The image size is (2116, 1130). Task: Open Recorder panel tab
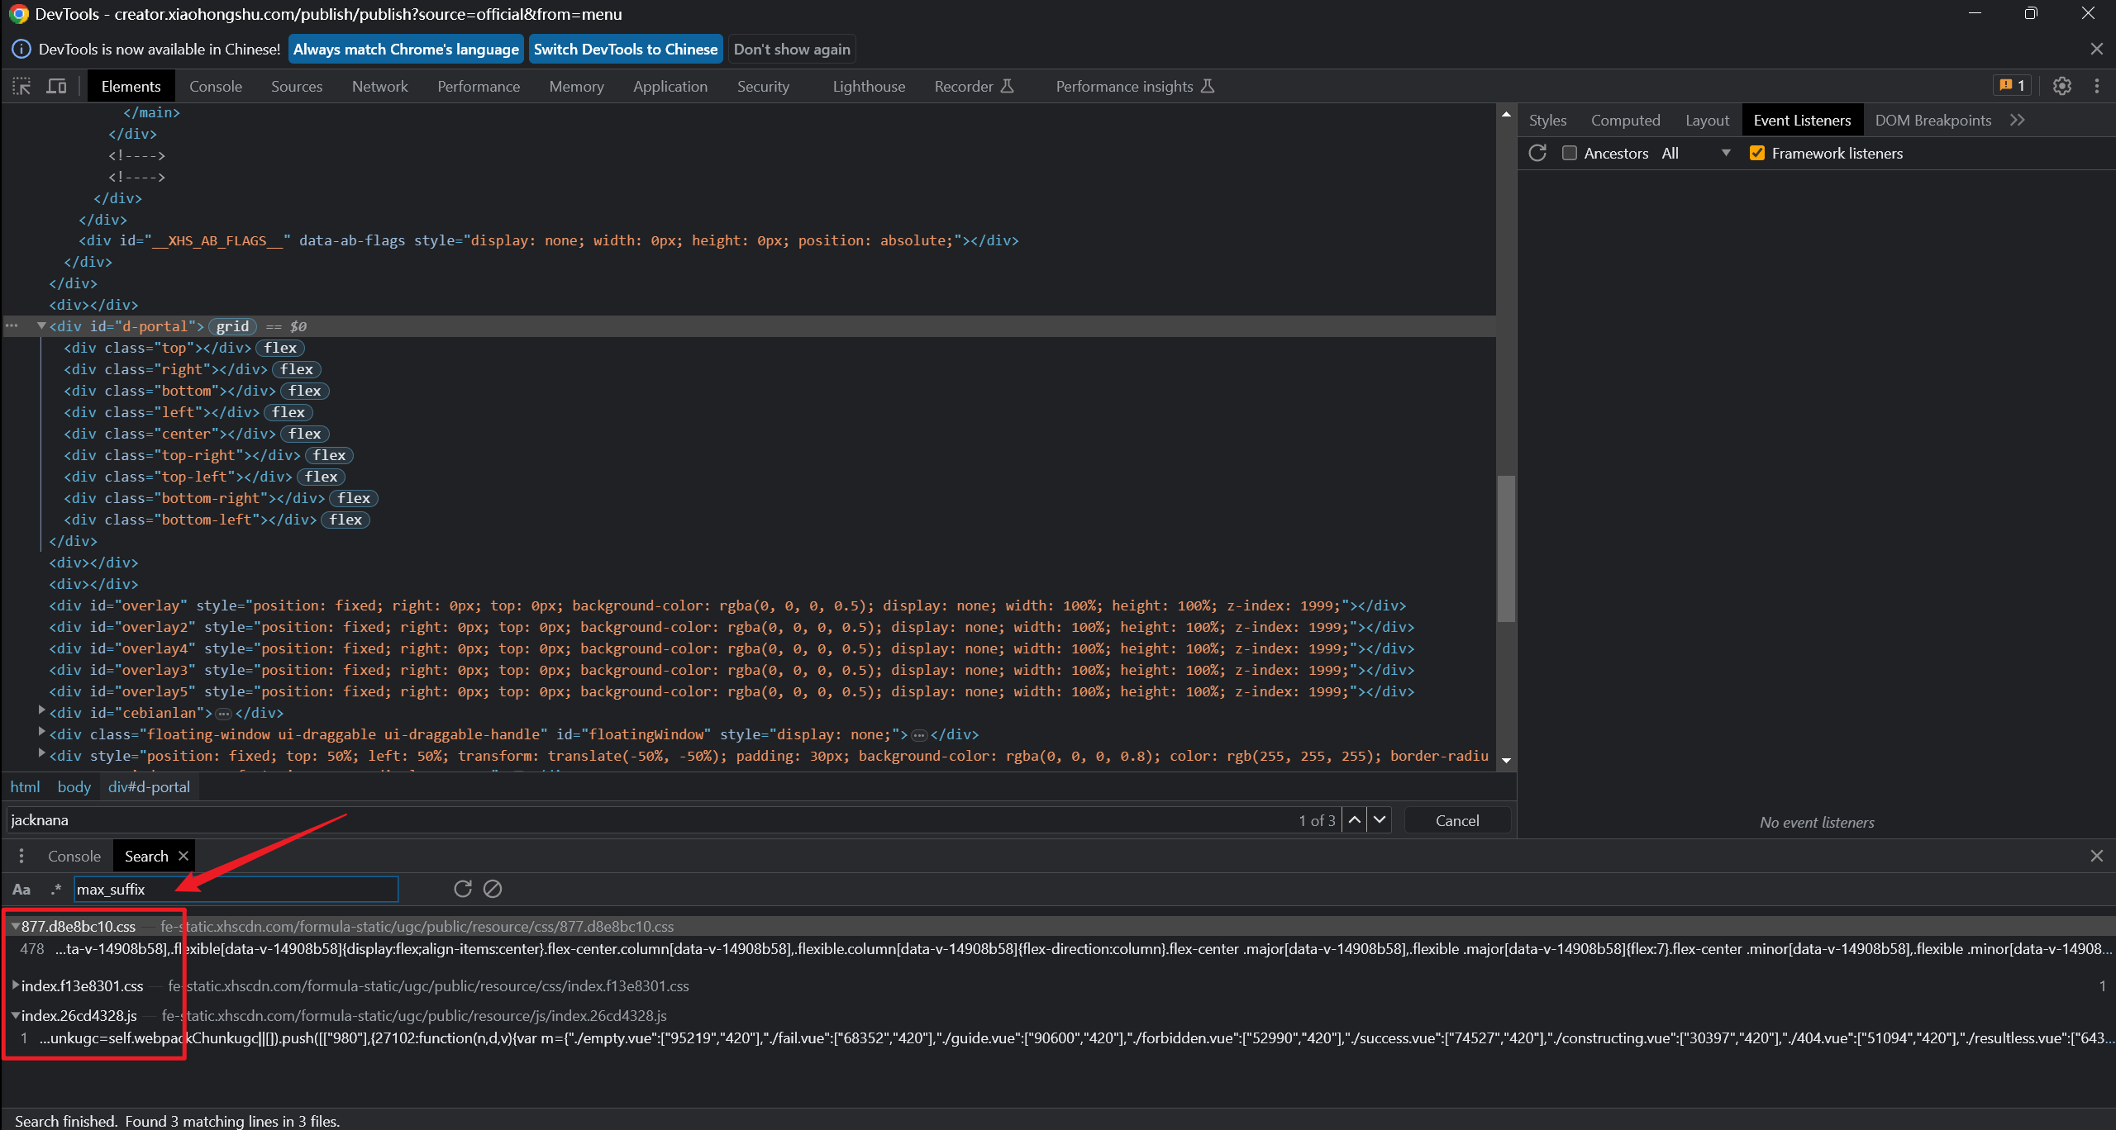pos(974,86)
